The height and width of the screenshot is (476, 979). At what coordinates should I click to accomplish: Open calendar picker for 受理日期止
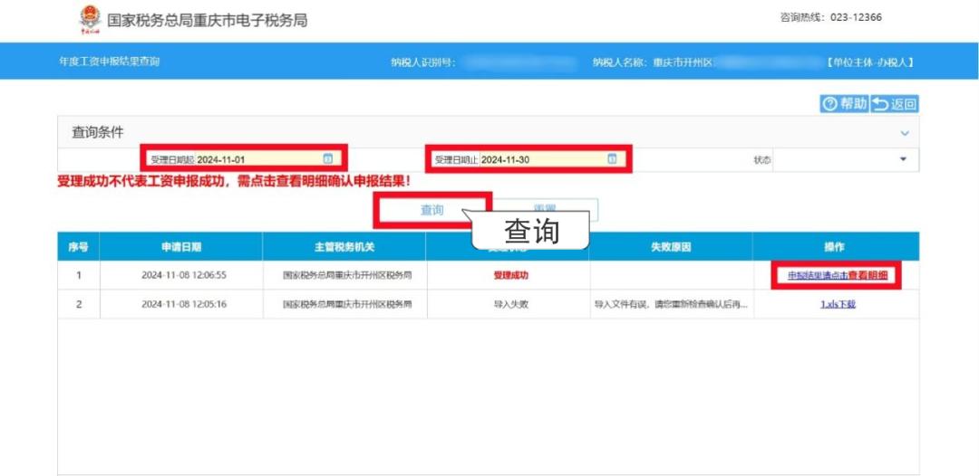tap(613, 159)
